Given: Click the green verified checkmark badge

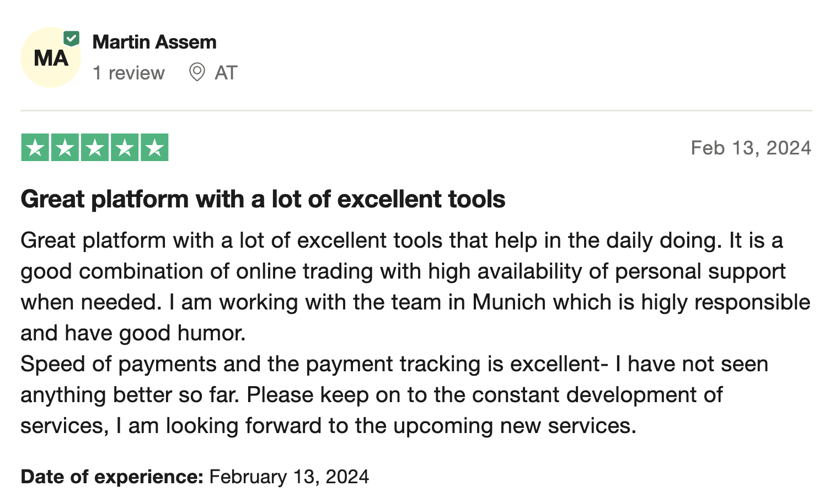Looking at the screenshot, I should [72, 39].
